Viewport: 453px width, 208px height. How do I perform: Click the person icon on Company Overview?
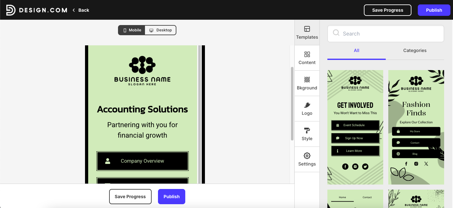[x=108, y=161]
